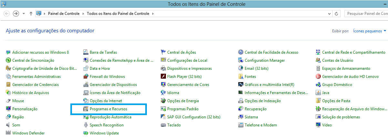Click the Windows Update icon
Viewport: 388px width, 139px height.
pos(86,133)
